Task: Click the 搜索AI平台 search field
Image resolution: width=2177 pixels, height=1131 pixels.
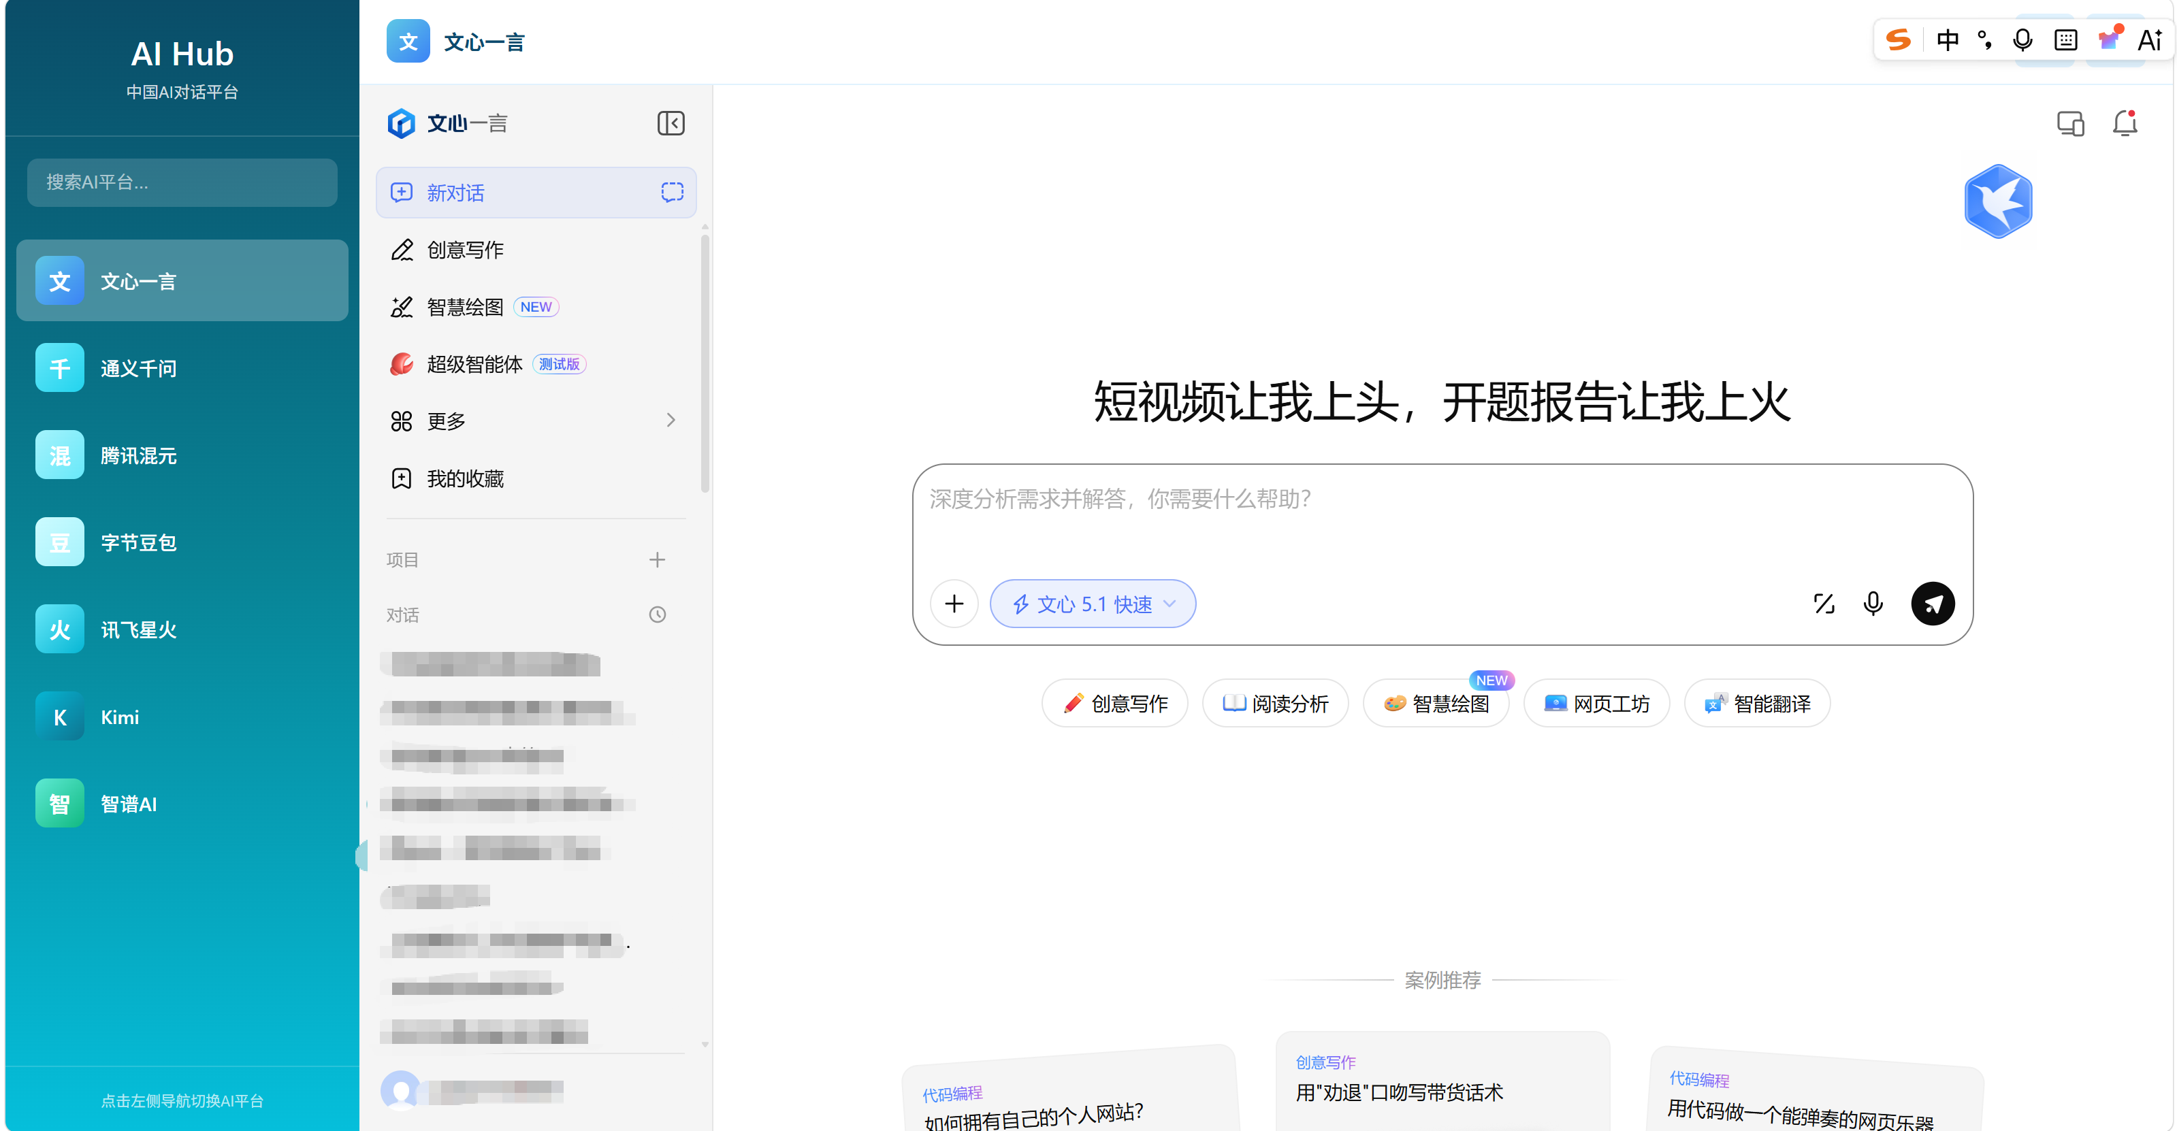Action: click(x=182, y=182)
